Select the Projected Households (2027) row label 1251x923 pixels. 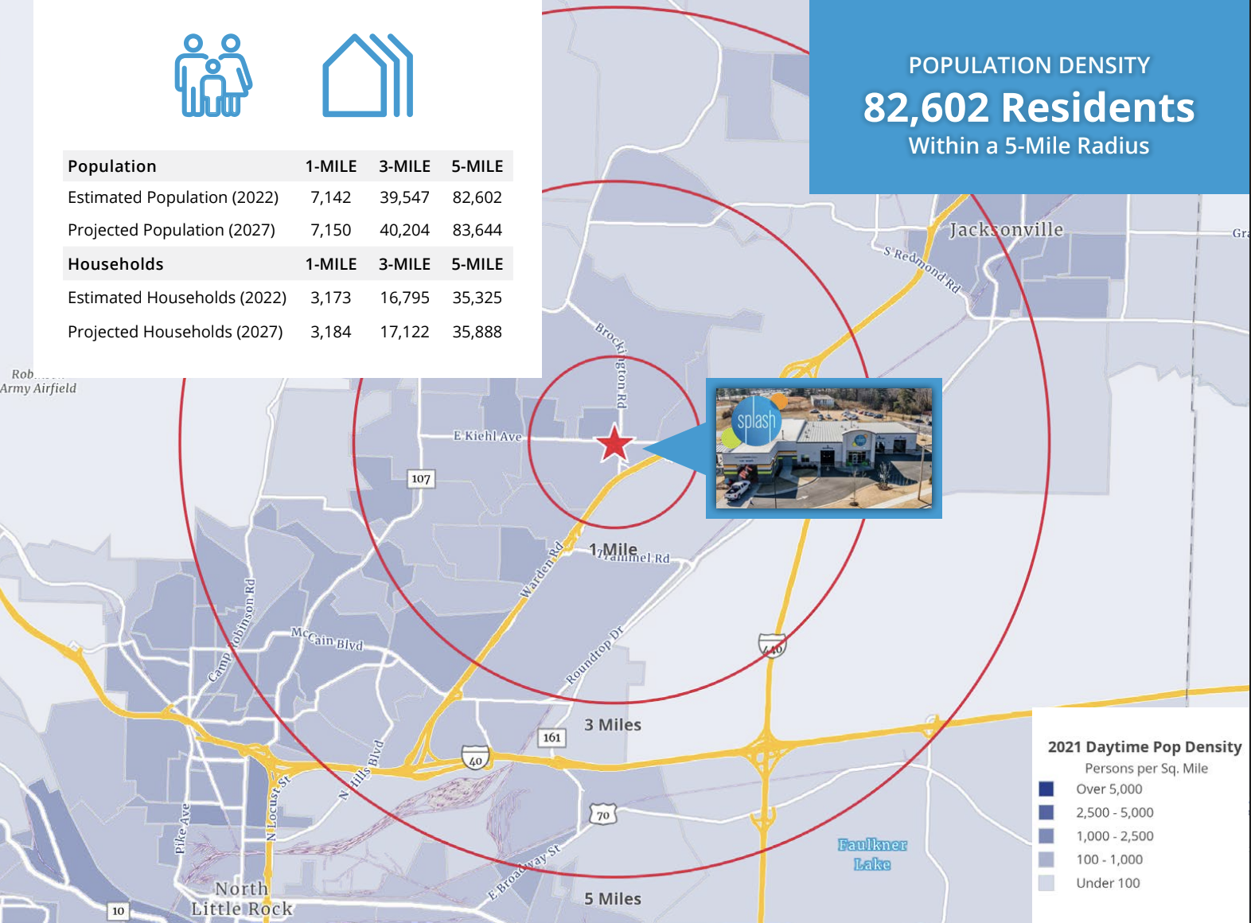pos(175,332)
